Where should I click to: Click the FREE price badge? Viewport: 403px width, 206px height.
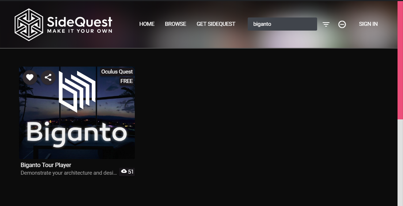pos(126,81)
